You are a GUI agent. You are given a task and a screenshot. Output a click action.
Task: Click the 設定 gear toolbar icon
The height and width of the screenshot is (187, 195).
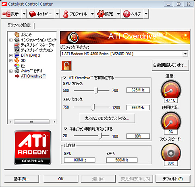click(x=101, y=14)
